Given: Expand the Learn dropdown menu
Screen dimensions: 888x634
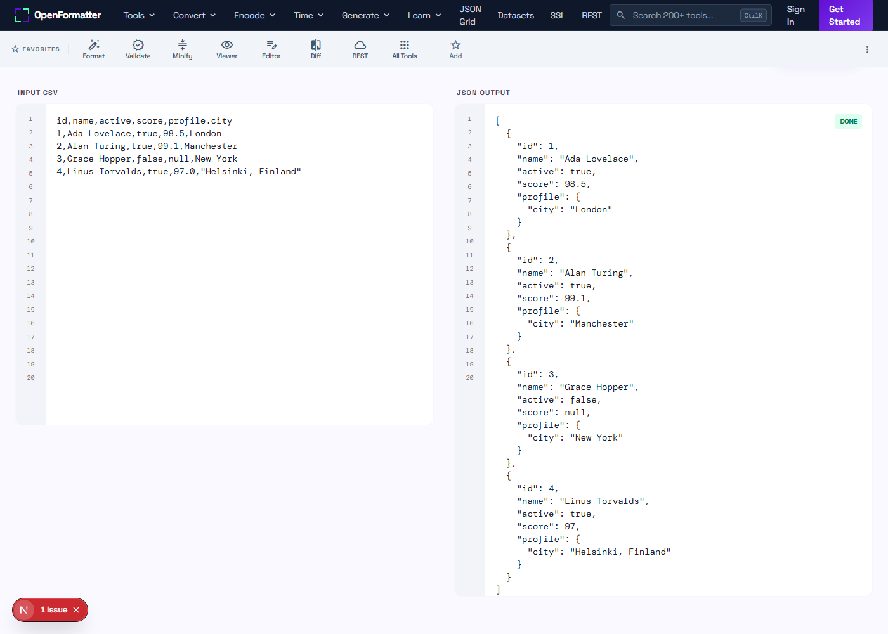Looking at the screenshot, I should 424,15.
